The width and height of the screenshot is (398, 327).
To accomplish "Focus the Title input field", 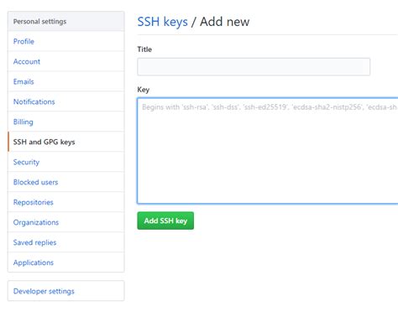I will [254, 66].
